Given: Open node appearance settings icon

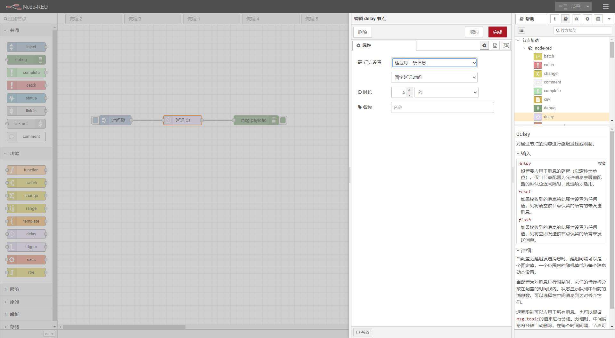Looking at the screenshot, I should click(506, 45).
